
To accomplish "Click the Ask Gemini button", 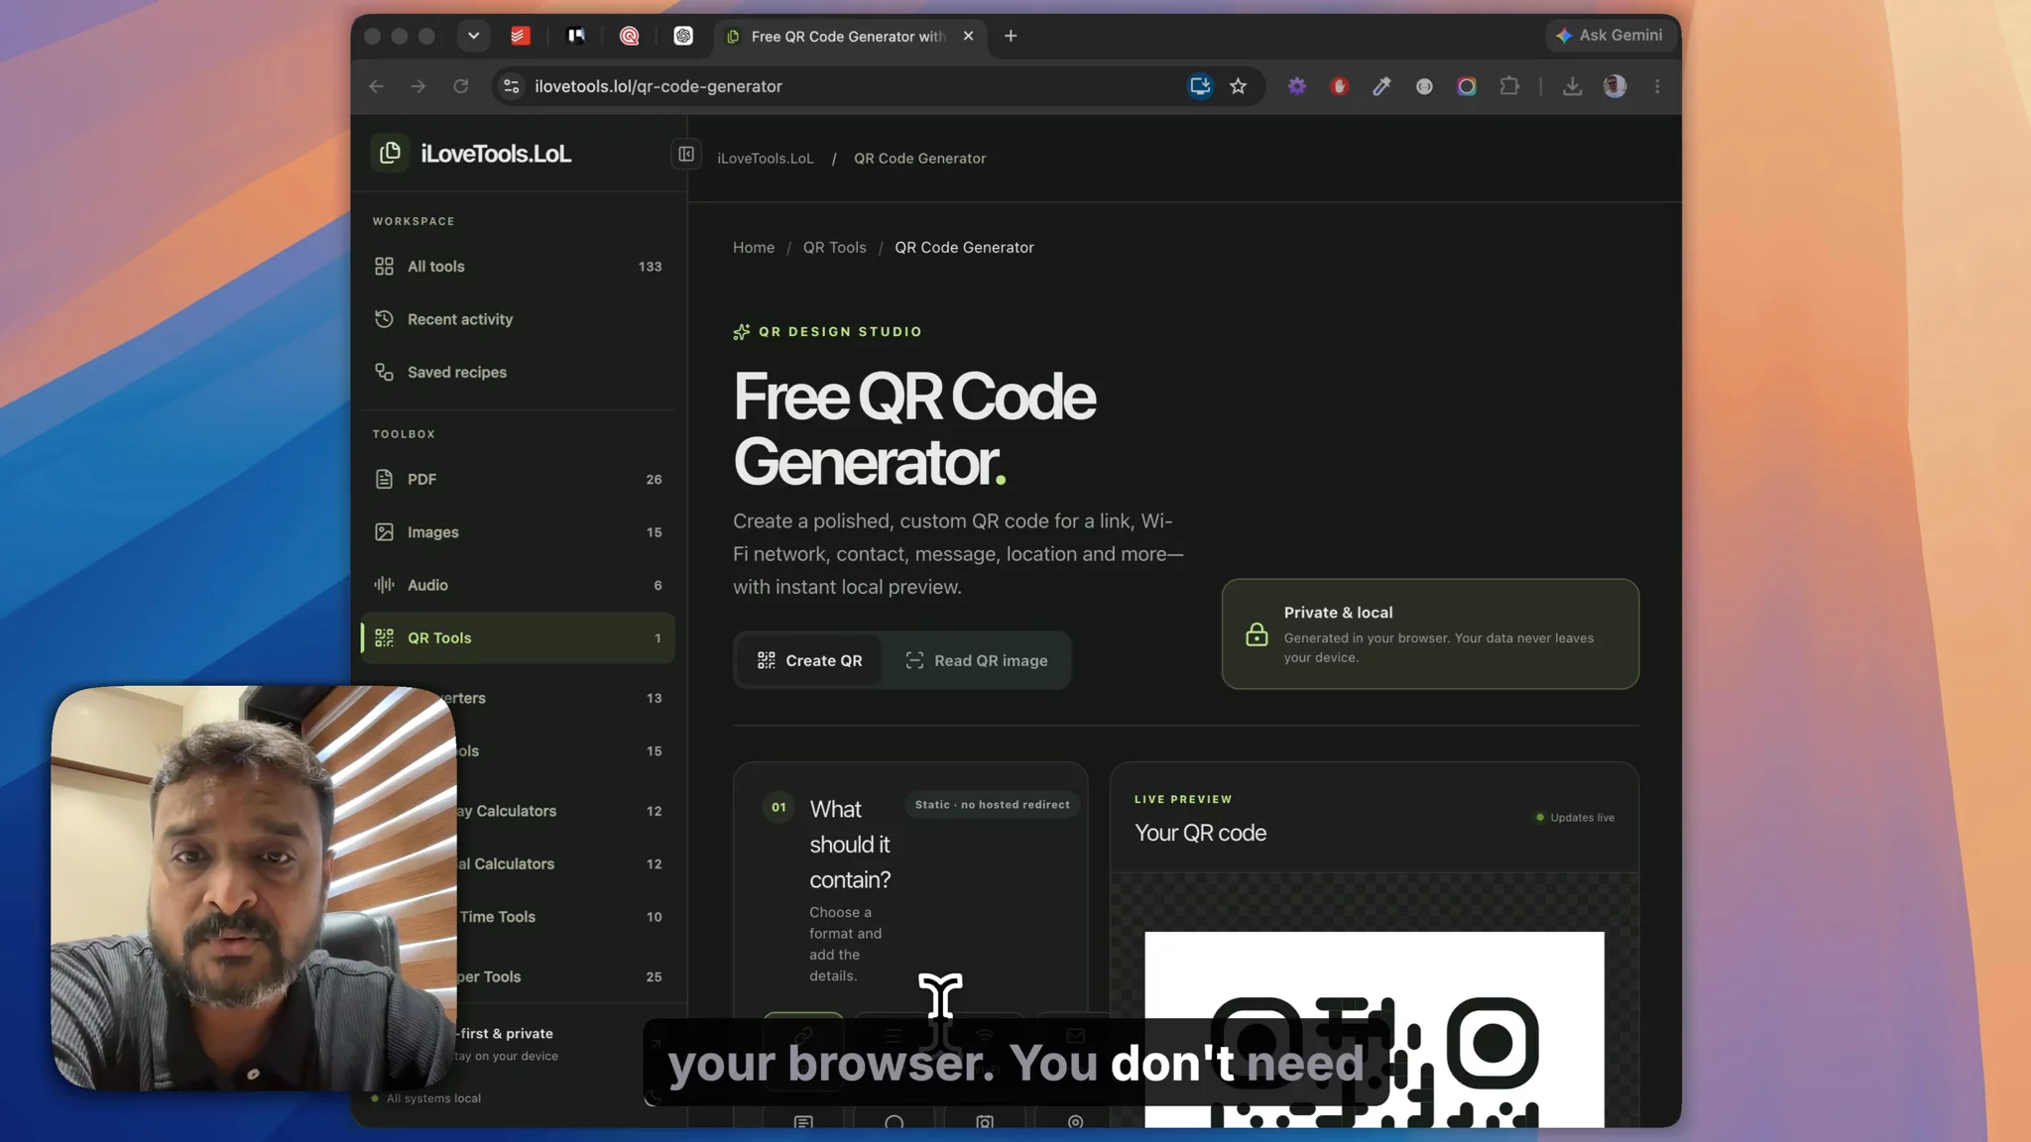I will pos(1610,36).
